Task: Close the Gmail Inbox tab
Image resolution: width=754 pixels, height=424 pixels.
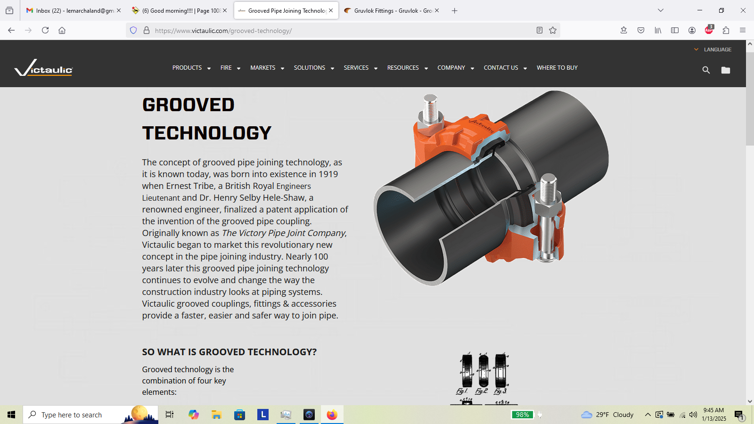Action: click(x=119, y=10)
